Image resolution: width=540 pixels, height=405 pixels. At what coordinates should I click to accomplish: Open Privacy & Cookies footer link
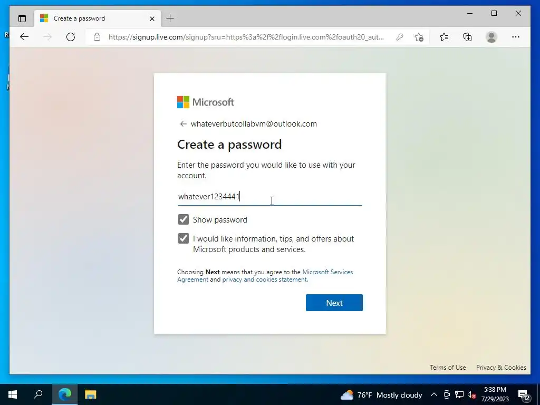point(501,368)
